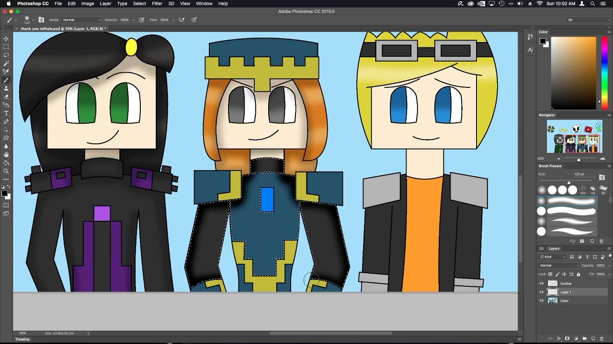This screenshot has width=613, height=344.
Task: Open the Select menu
Action: click(x=139, y=3)
